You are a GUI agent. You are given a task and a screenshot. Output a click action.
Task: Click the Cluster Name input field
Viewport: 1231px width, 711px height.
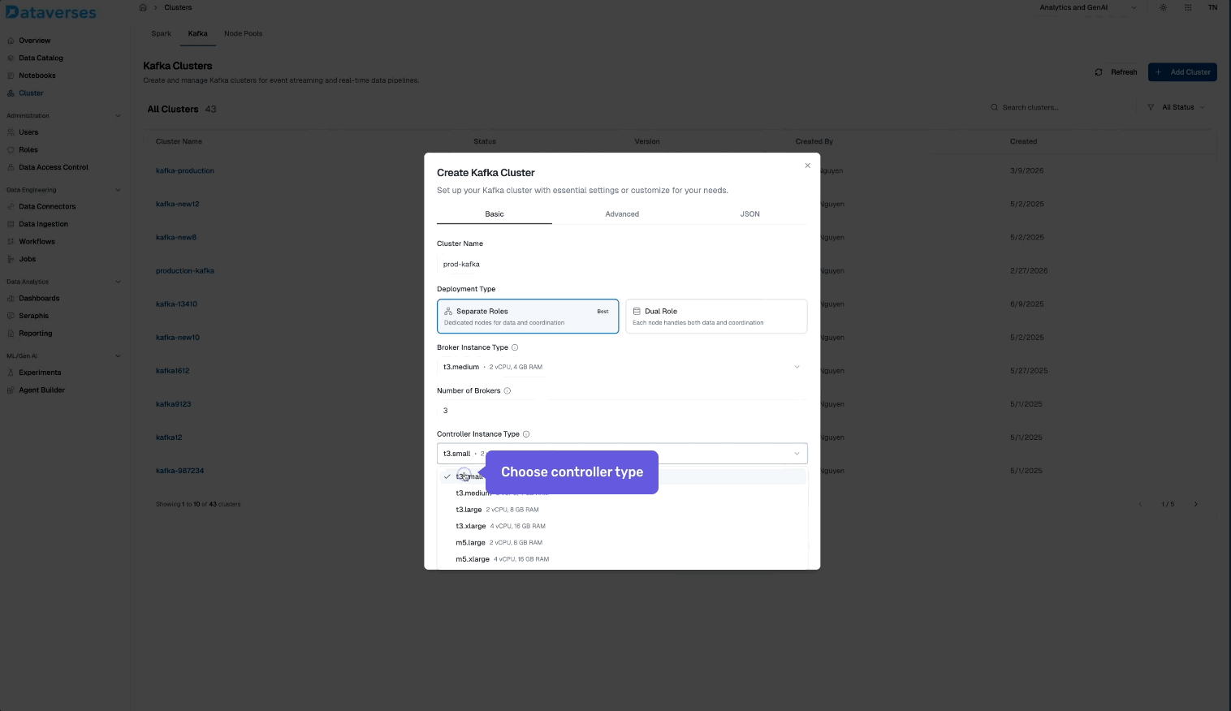621,265
